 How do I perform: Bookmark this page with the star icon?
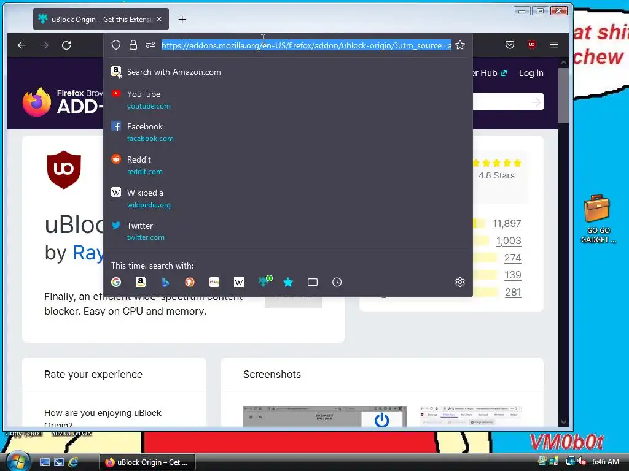460,45
